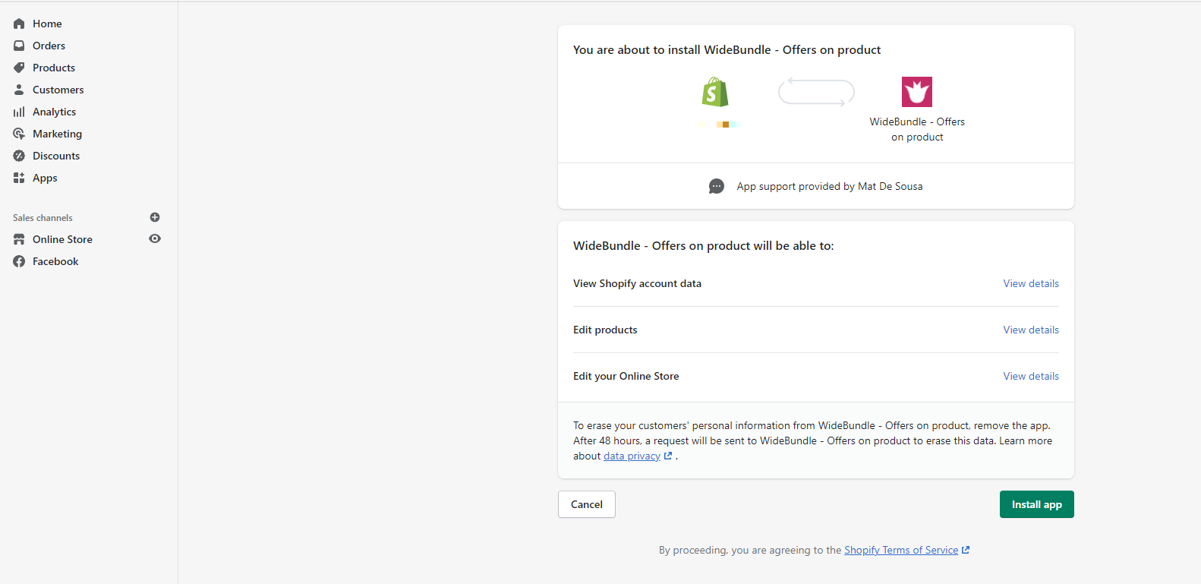Open the Home menu item
Viewport: 1201px width, 584px height.
tap(47, 24)
